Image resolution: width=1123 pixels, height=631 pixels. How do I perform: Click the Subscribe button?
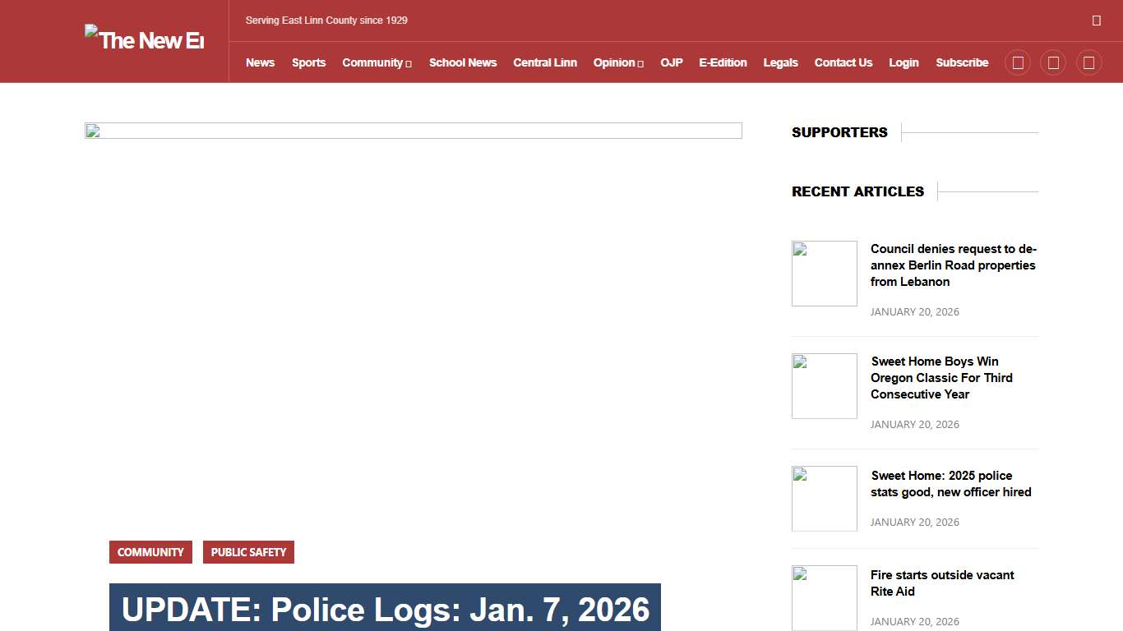coord(962,62)
